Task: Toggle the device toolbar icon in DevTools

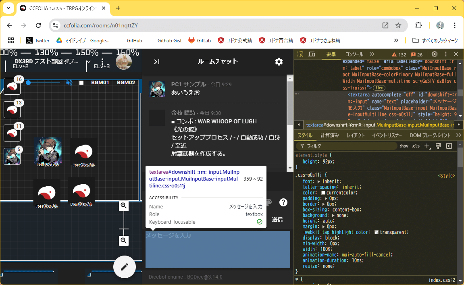Action: [311, 54]
